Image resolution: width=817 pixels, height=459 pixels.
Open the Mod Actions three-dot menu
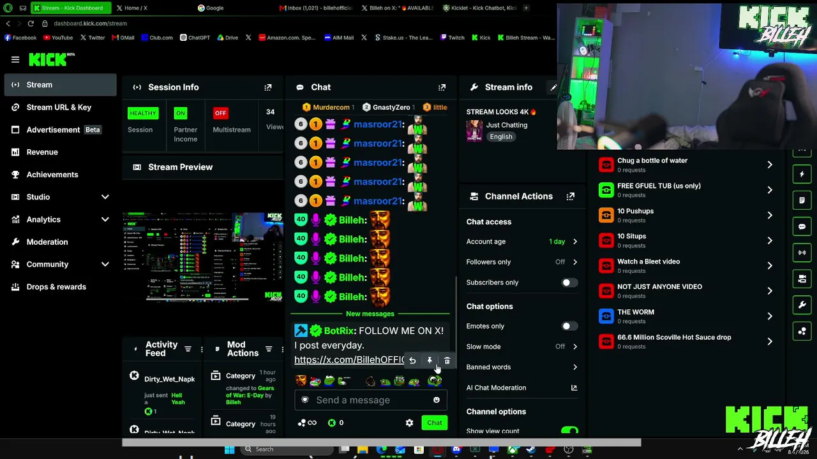pos(283,349)
